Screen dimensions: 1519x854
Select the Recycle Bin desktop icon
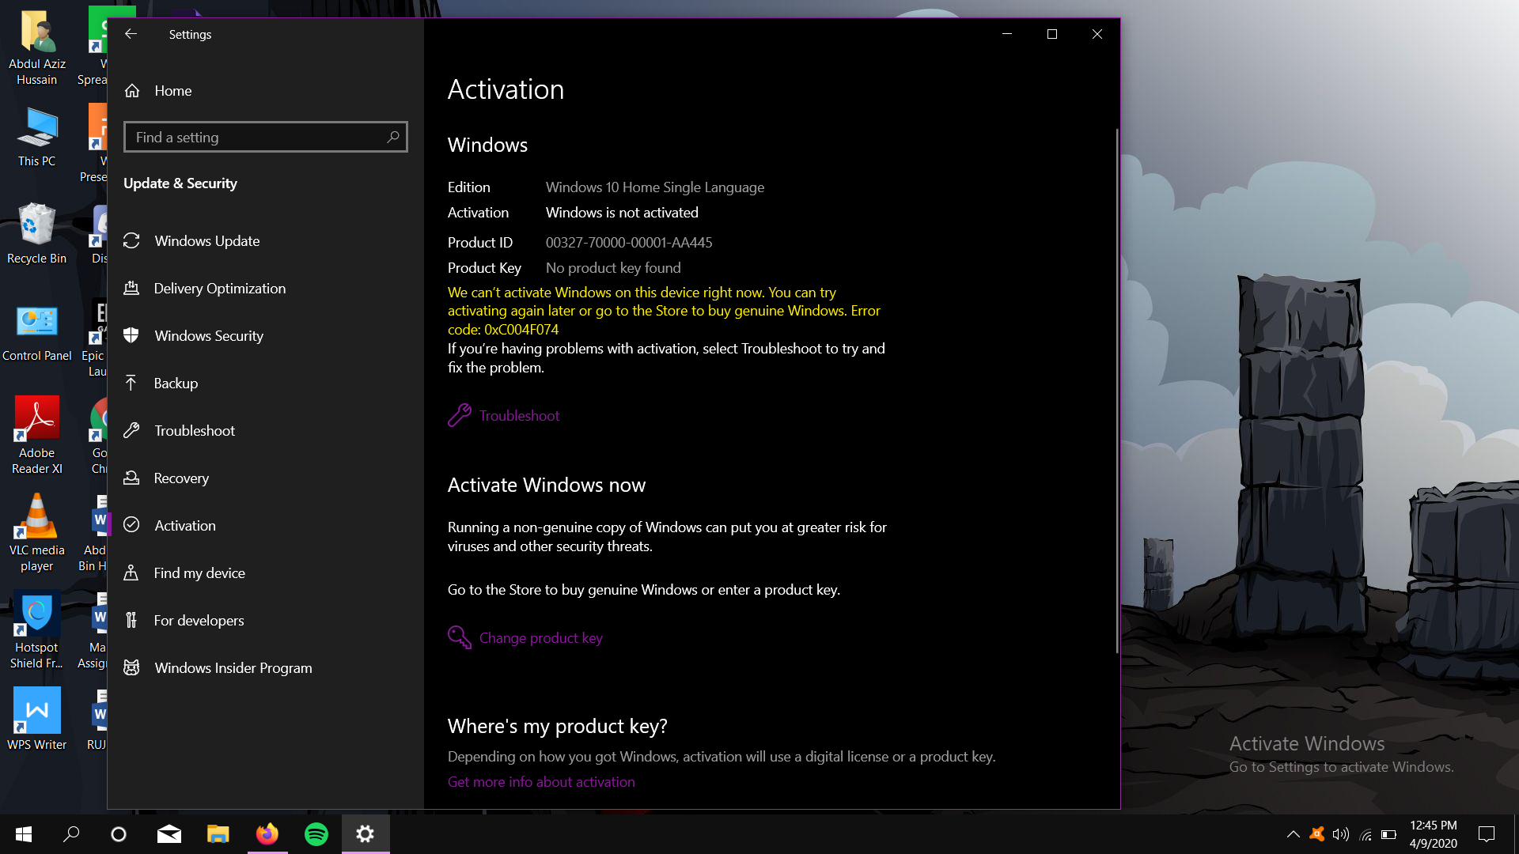[37, 233]
